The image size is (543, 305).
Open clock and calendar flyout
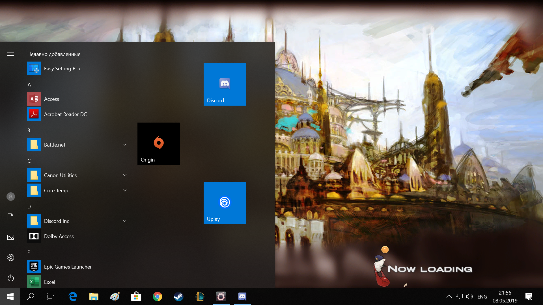[x=505, y=297]
